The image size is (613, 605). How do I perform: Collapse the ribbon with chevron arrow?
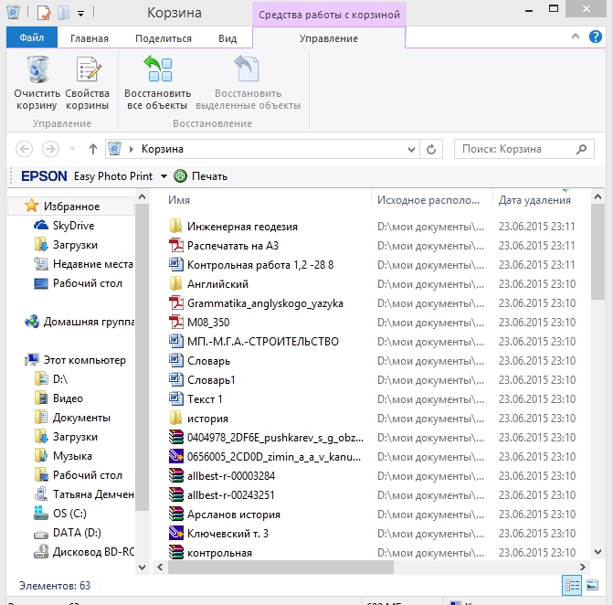[x=575, y=37]
